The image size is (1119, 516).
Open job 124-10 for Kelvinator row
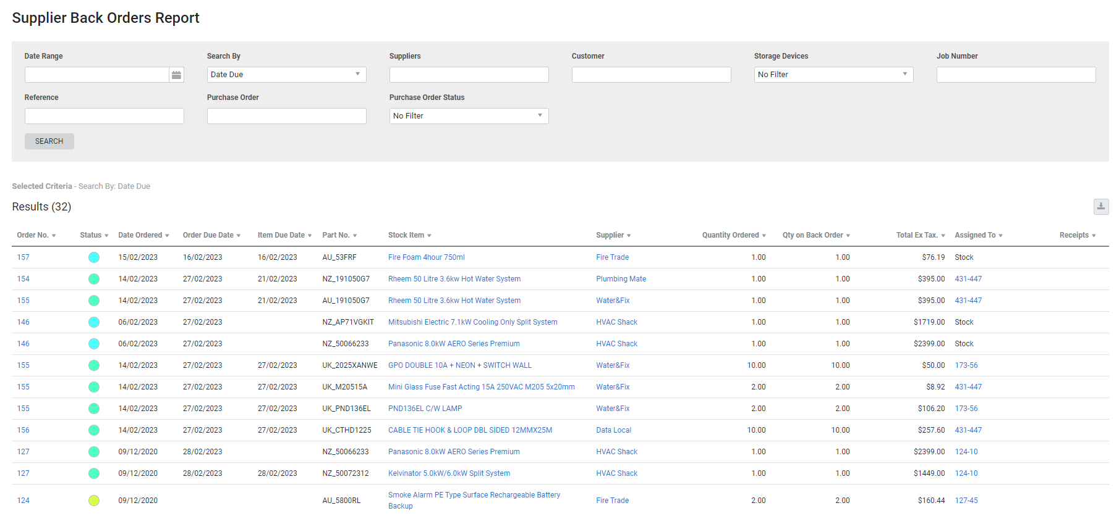click(966, 473)
